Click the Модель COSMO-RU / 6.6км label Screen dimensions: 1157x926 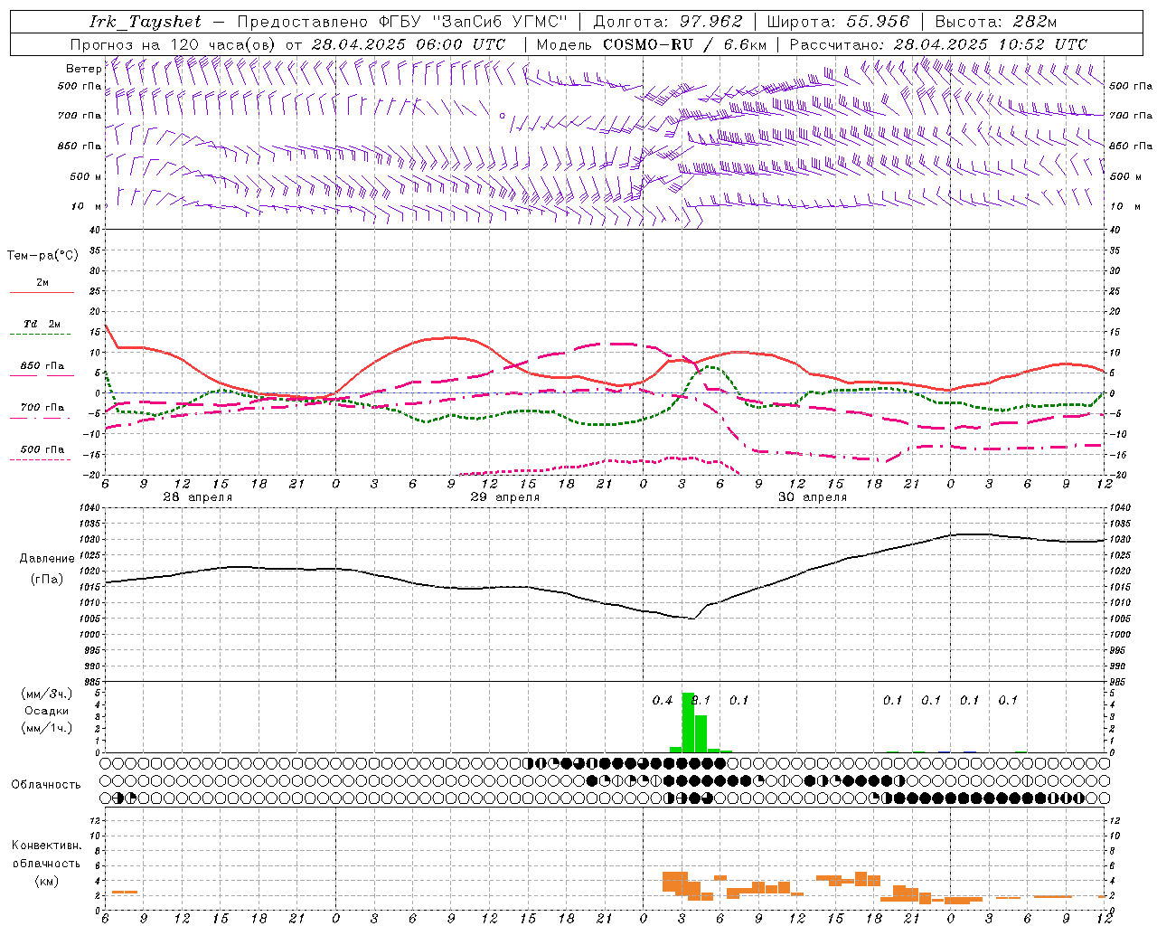point(651,44)
